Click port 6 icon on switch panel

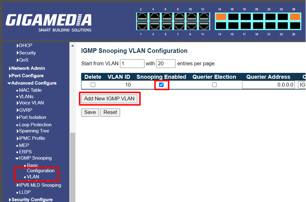pos(167,17)
